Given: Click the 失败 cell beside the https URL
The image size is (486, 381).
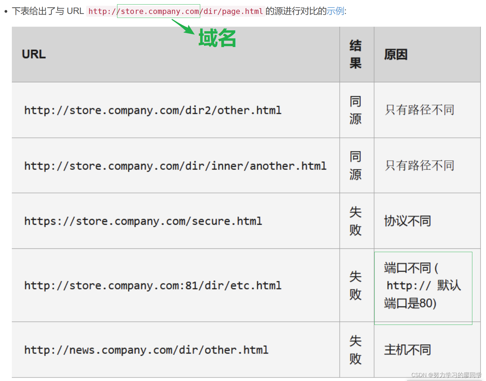Looking at the screenshot, I should pos(356,221).
